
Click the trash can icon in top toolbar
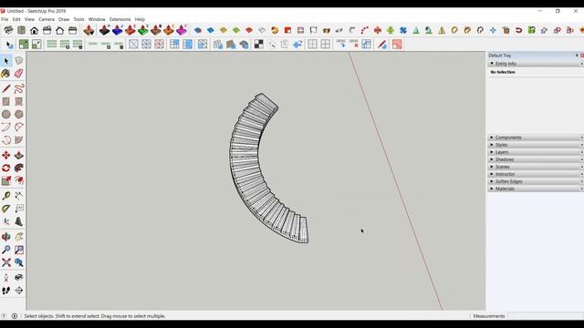click(x=506, y=30)
